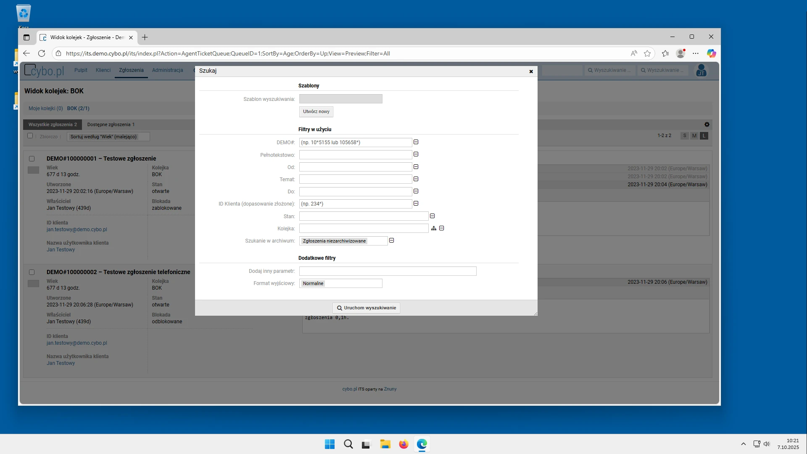Screen dimensions: 807x454
Task: Open the Dodaj inny parametr dropdown
Action: coord(388,271)
